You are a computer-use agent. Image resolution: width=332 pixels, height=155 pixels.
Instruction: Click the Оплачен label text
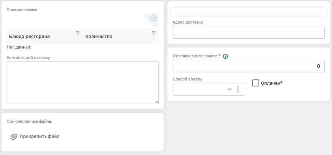272,83
